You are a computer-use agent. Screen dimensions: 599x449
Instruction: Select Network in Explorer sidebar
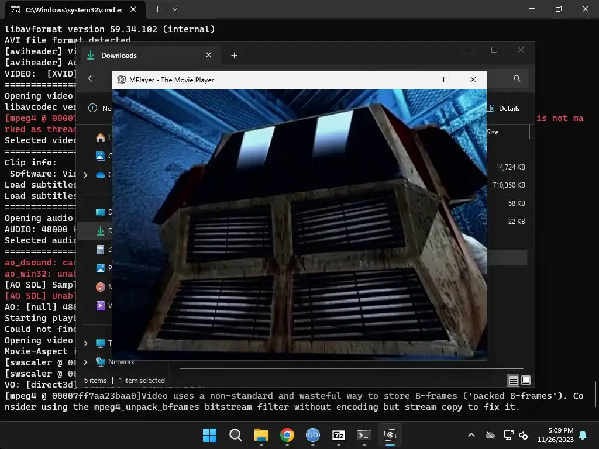click(115, 362)
